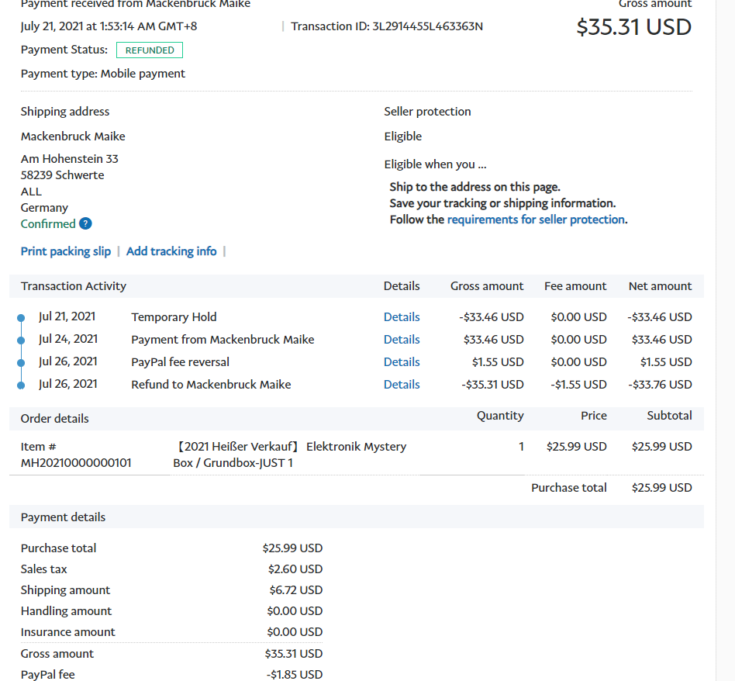Click the REFUNDED payment status badge
Screen dimensions: 735x681
[x=150, y=50]
